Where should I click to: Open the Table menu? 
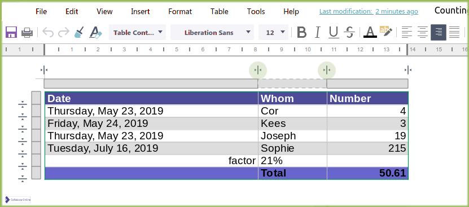coord(219,12)
